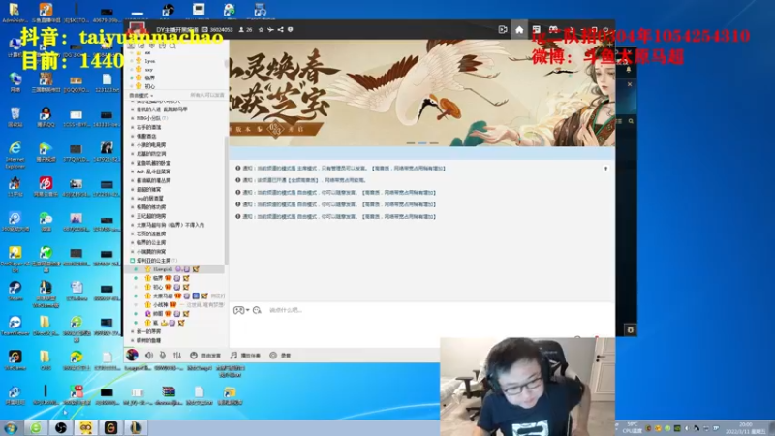The width and height of the screenshot is (775, 436).
Task: Toggle the microphone in the bottom toolbar
Action: (163, 355)
